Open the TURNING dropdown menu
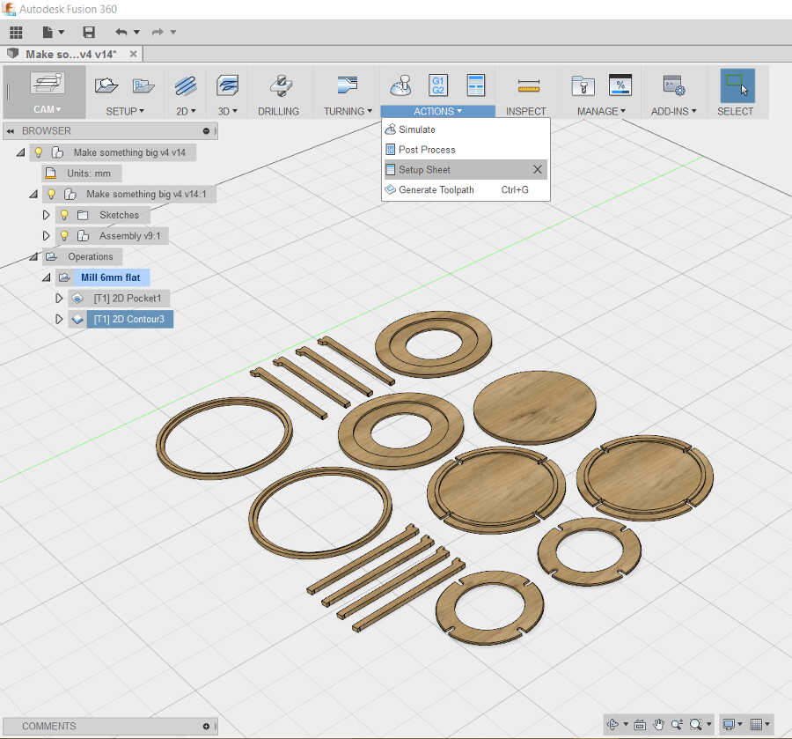The width and height of the screenshot is (792, 739). tap(348, 111)
